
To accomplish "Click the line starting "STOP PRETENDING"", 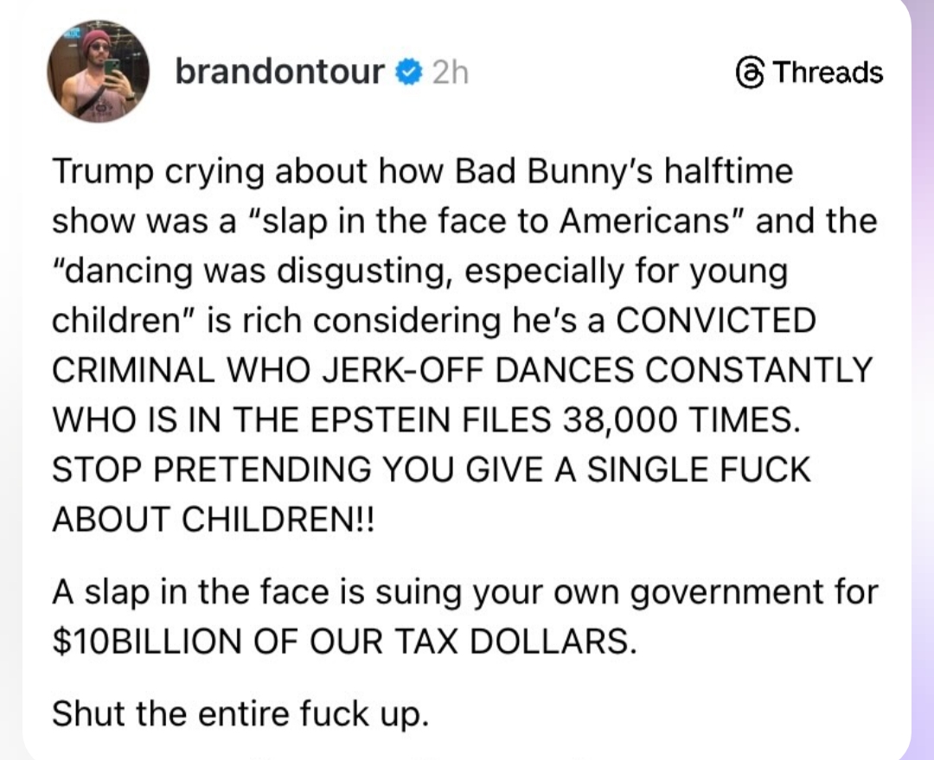I will tap(432, 469).
